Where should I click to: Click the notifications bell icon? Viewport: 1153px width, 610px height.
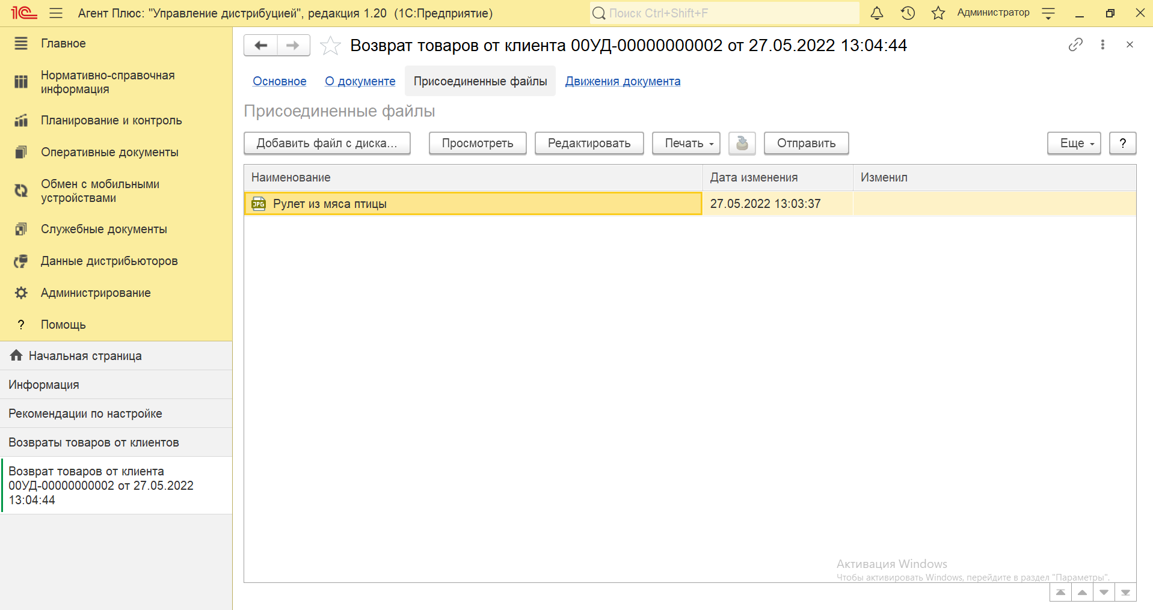pyautogui.click(x=877, y=13)
